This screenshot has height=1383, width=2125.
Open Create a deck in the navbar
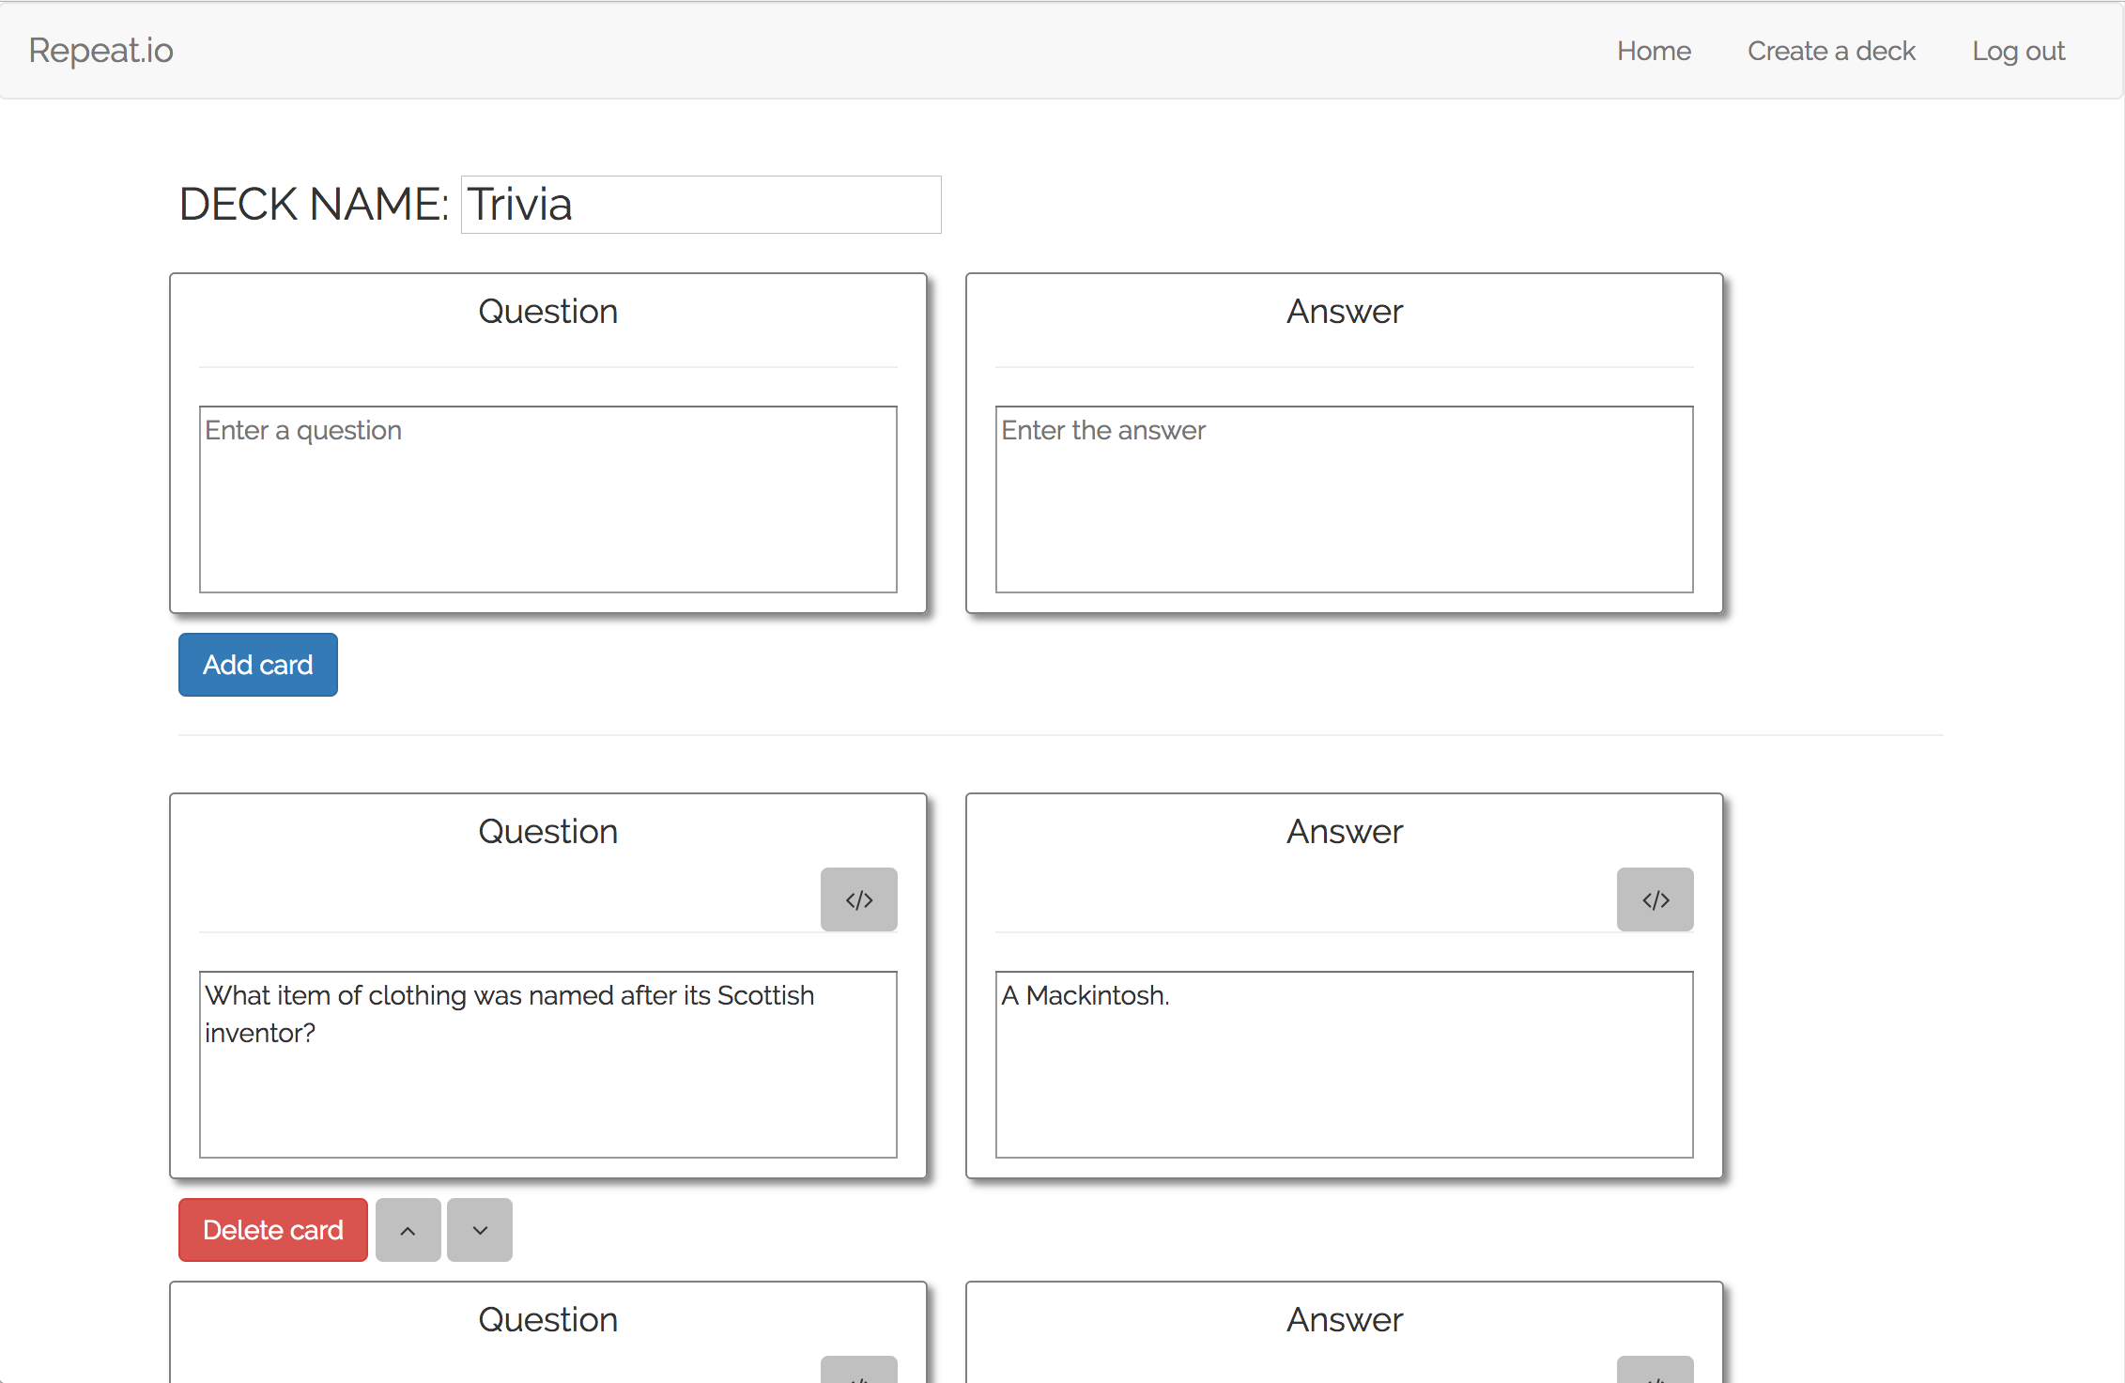pos(1830,51)
